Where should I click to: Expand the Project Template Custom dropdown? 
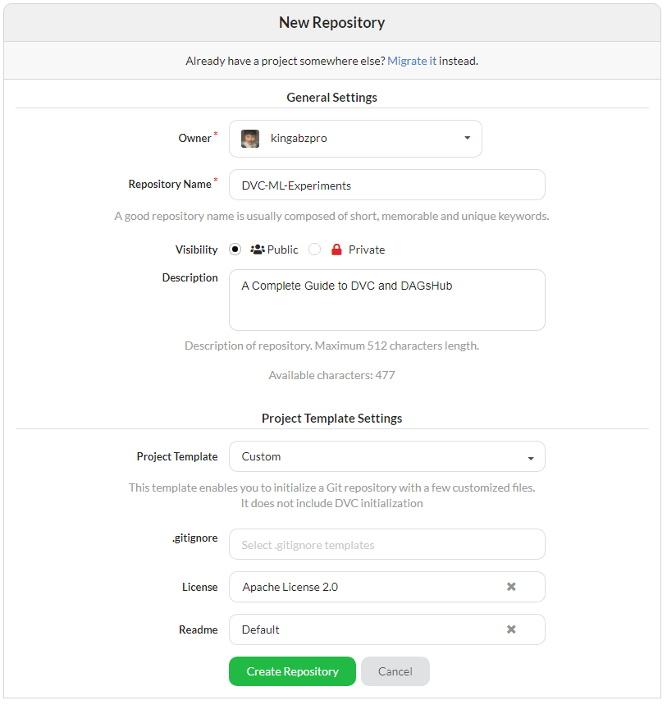[386, 456]
